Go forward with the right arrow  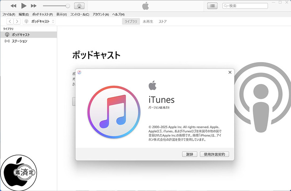17,21
